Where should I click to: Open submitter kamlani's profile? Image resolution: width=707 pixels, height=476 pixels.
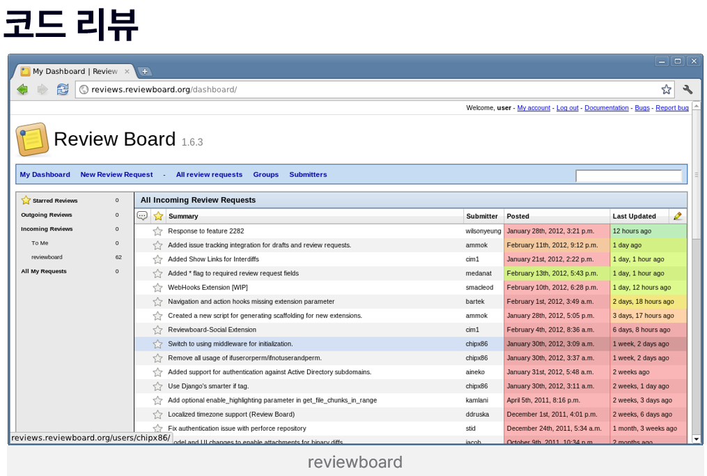click(476, 400)
